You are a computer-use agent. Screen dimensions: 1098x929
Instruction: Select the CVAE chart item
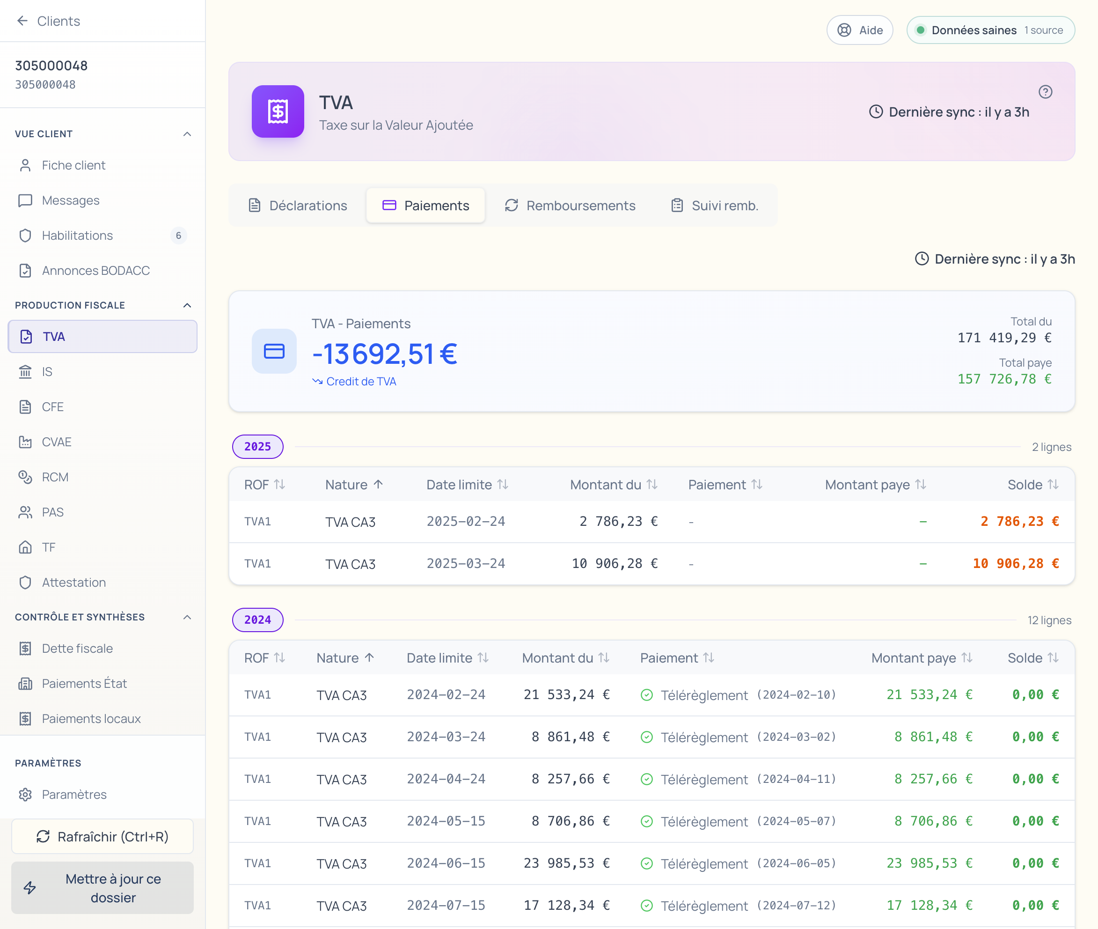pos(56,442)
